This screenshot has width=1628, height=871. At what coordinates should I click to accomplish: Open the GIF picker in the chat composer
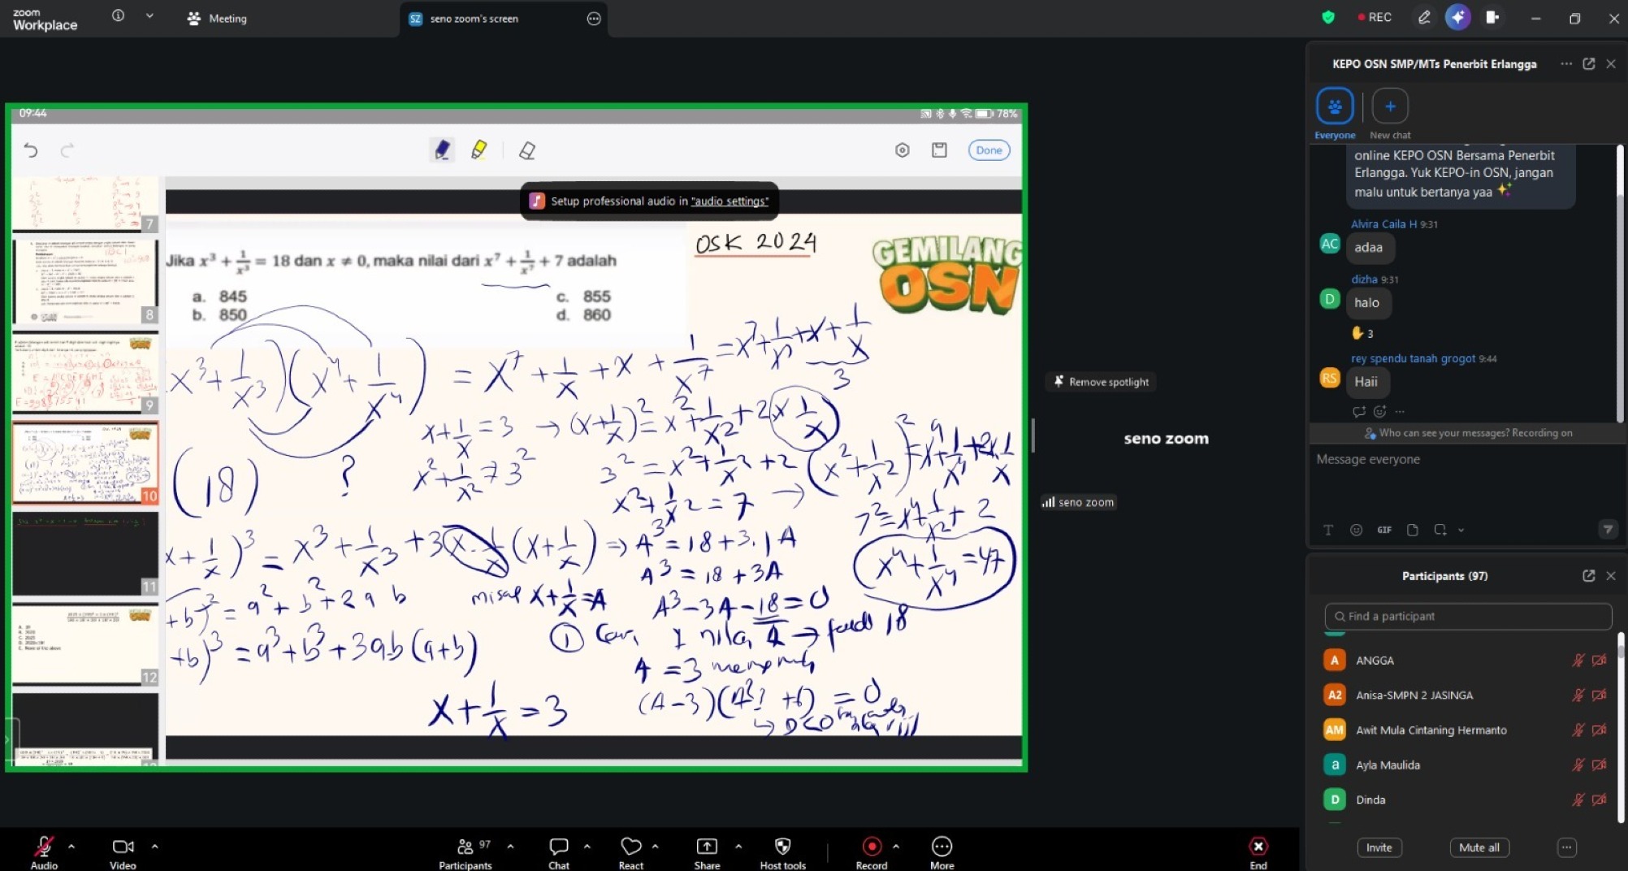coord(1384,530)
